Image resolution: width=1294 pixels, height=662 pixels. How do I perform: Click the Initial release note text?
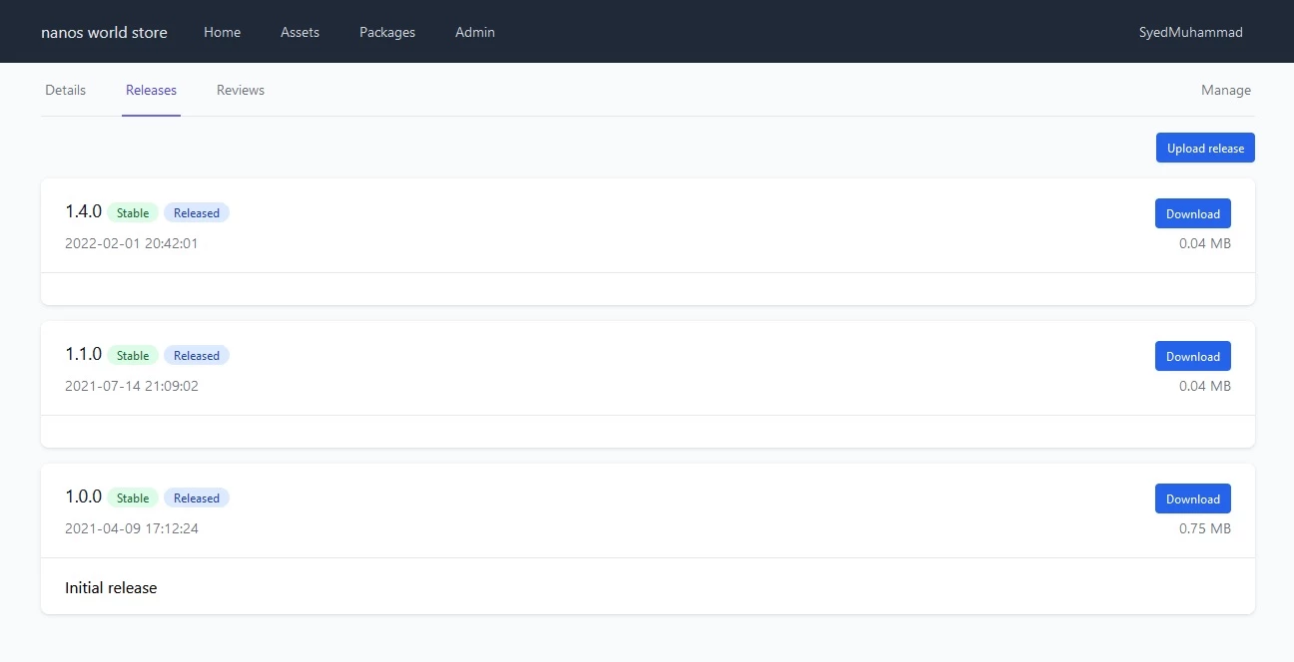pyautogui.click(x=111, y=587)
